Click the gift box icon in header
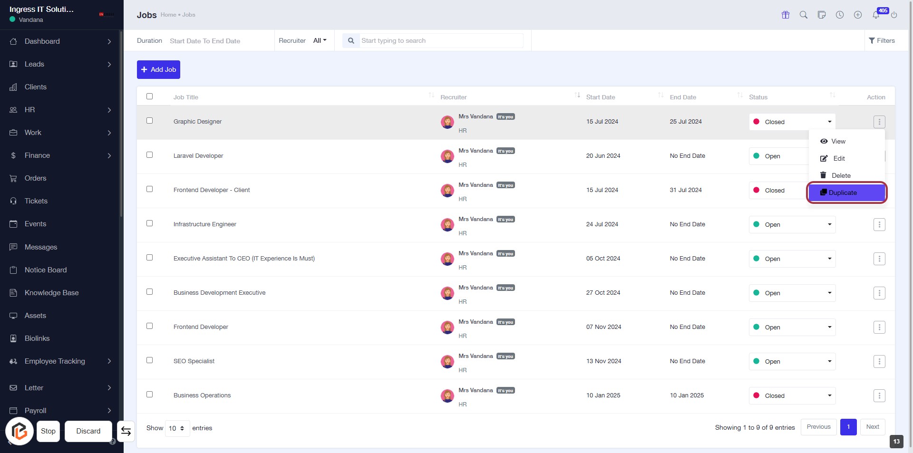 785,15
